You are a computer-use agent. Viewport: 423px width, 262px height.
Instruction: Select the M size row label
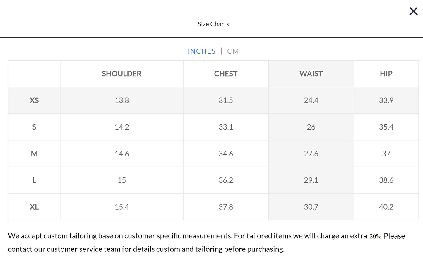(34, 154)
